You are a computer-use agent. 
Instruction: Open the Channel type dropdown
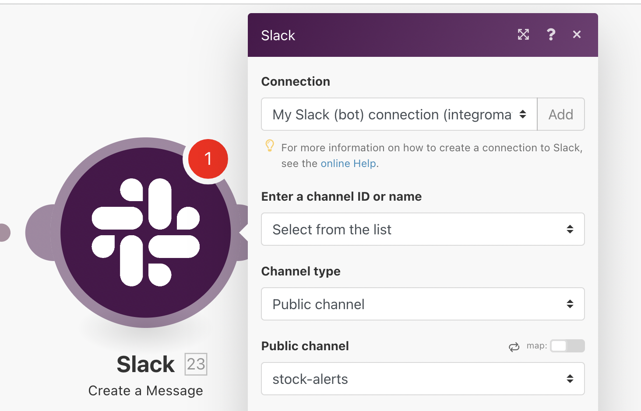coord(423,304)
